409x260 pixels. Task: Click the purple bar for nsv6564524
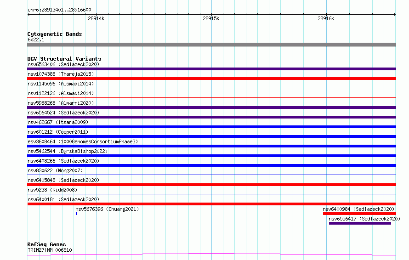(211, 117)
